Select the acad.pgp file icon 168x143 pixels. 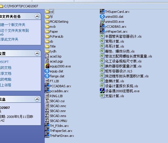(47, 61)
